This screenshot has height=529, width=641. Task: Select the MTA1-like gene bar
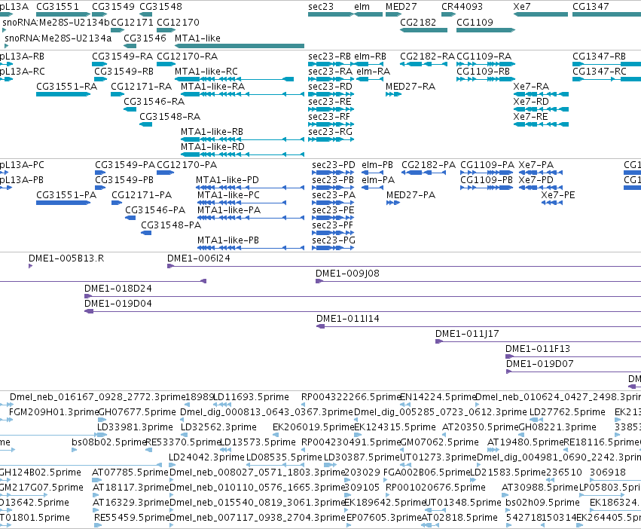239,46
